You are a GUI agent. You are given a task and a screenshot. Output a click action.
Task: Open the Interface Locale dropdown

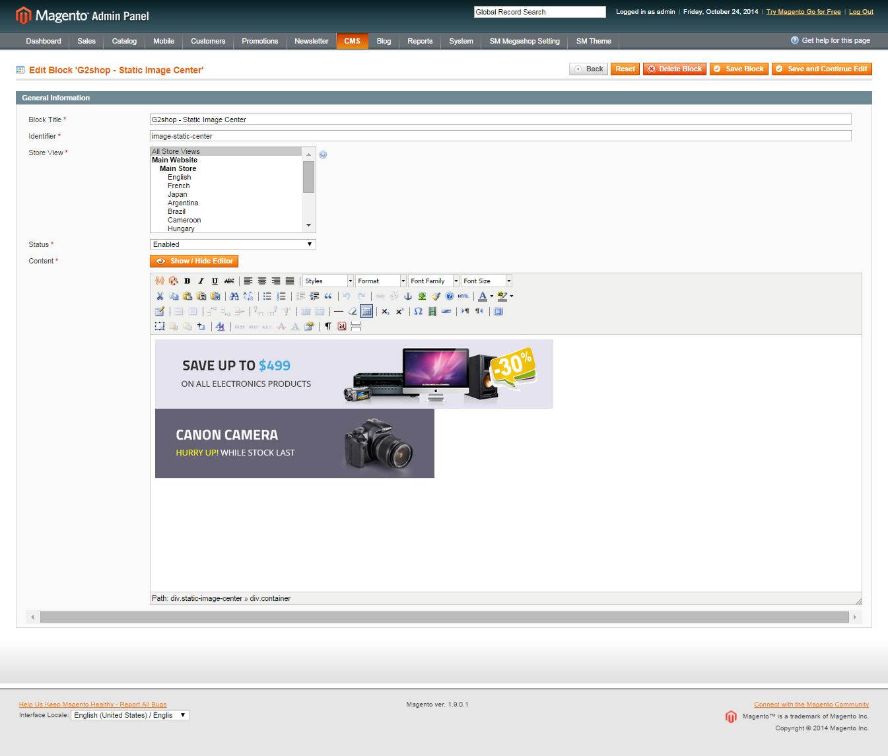[130, 715]
